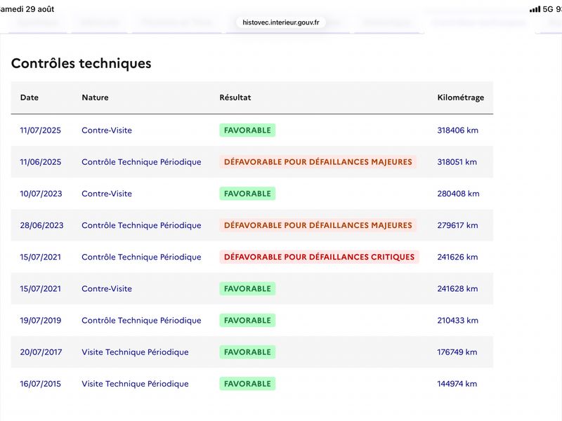Click the DÉFAVORABLE POUR DÉFAILLANCES CRITIQUES badge
562x421 pixels.
pyautogui.click(x=319, y=257)
